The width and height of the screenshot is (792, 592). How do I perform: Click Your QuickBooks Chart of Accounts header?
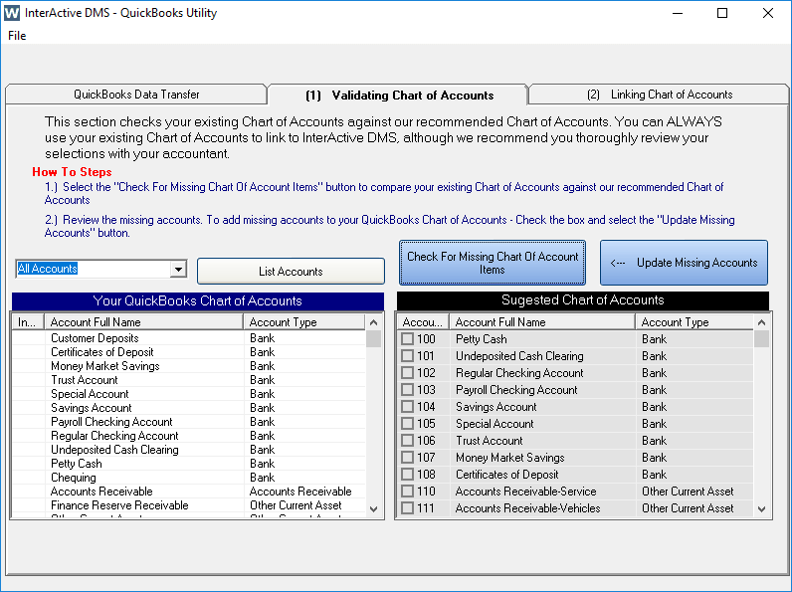tap(197, 301)
